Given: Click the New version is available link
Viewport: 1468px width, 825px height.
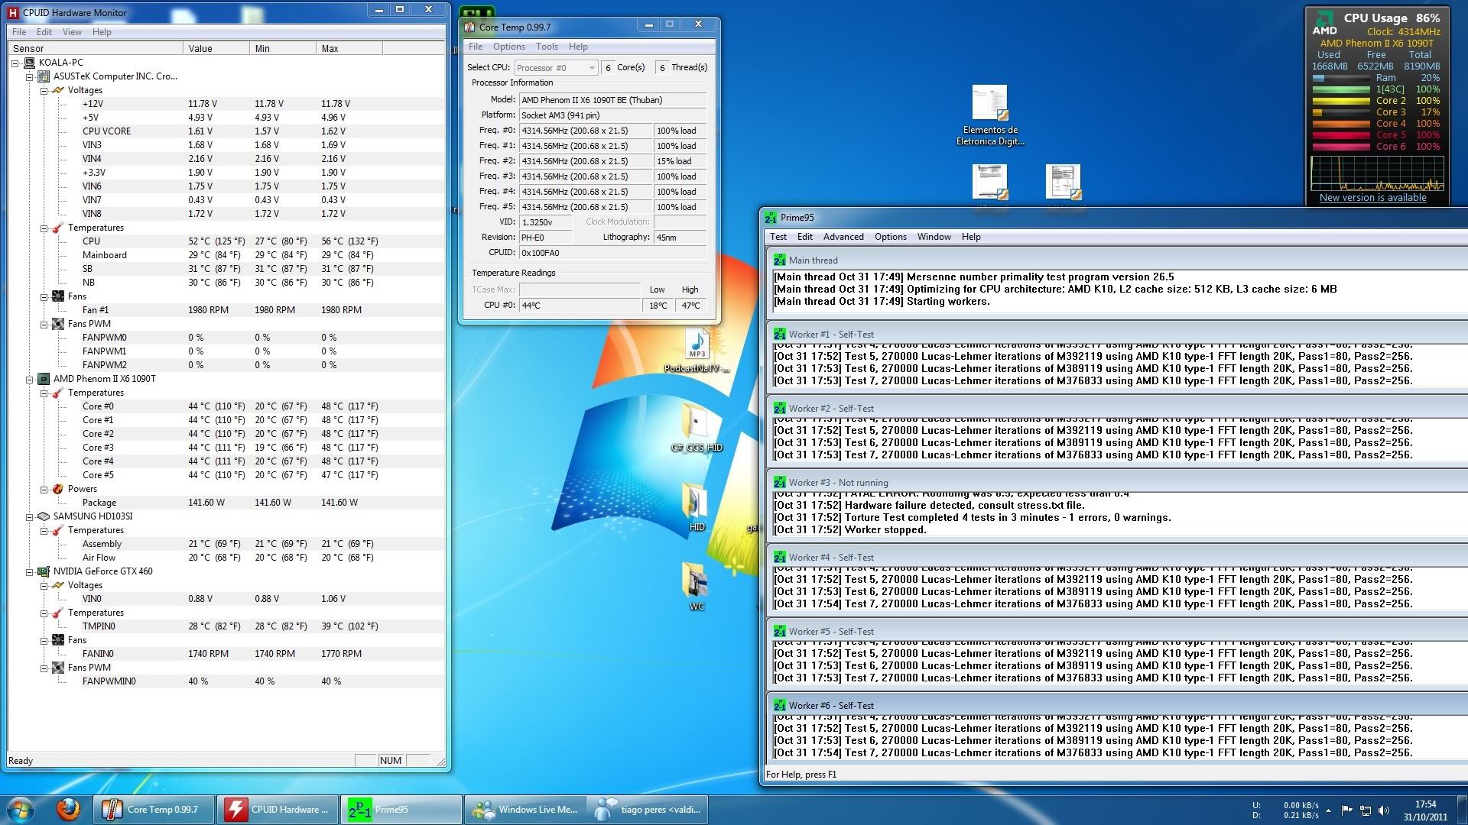Looking at the screenshot, I should tap(1372, 197).
